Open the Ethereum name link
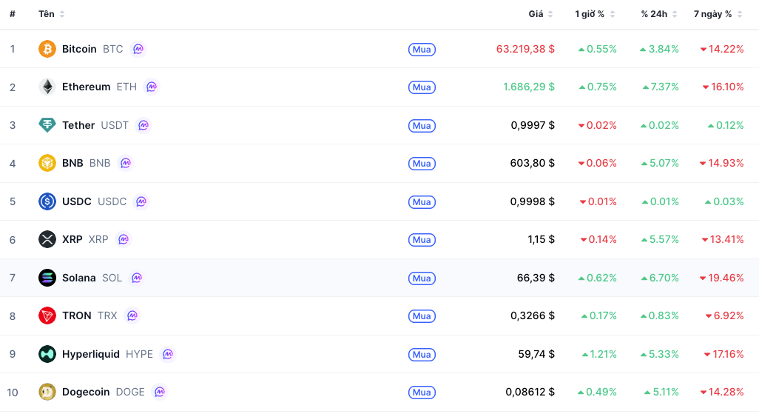The image size is (759, 414). click(86, 87)
